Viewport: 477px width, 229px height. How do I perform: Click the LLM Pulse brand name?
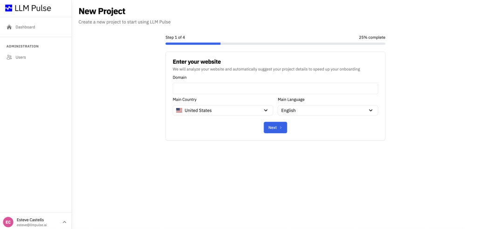point(33,8)
